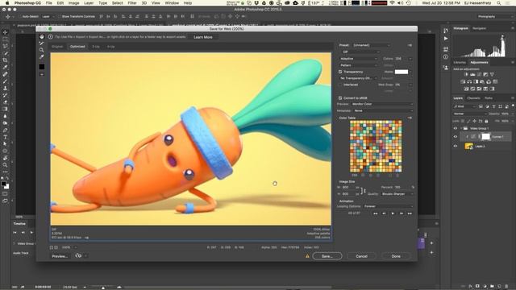Image resolution: width=516 pixels, height=290 pixels.
Task: Select the Clone Stamp tool
Action: pyautogui.click(x=6, y=88)
